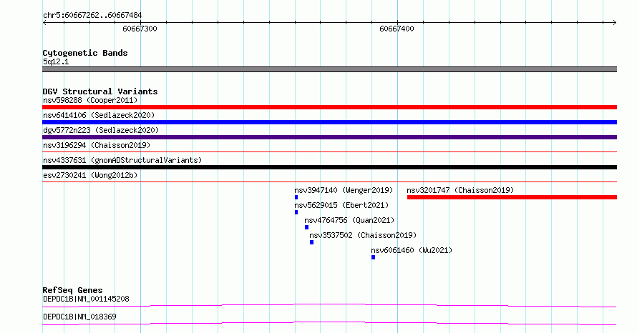Click the small blue nsv3947140 marker

296,197
